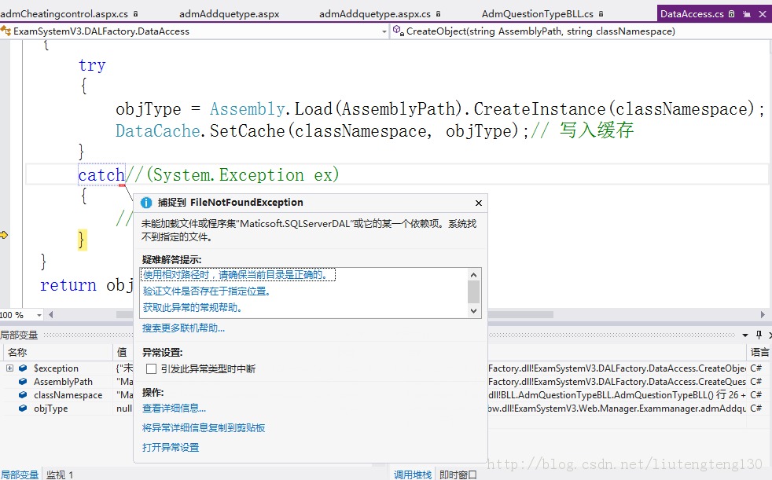Screen dimensions: 772x480
Task: Click the $exception variable icon
Action: 23,368
